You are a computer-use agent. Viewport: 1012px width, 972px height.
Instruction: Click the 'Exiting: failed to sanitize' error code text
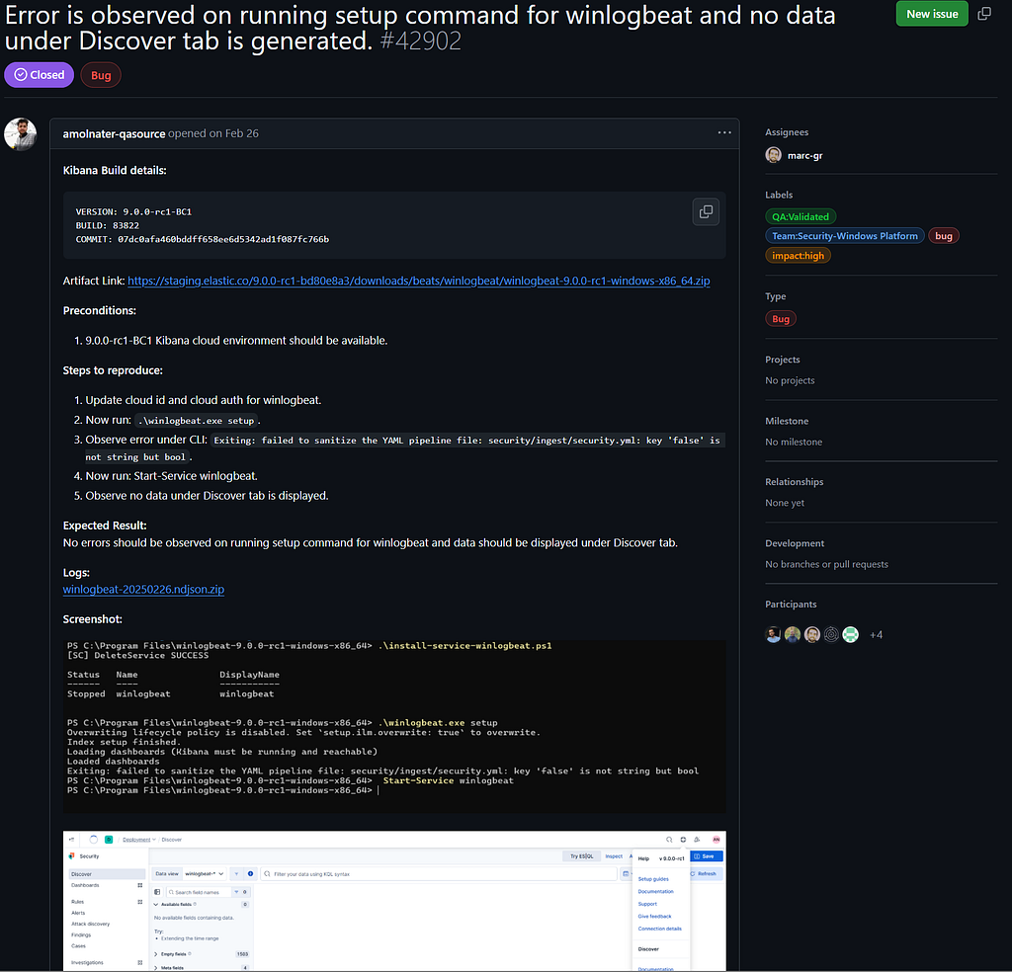coord(466,440)
